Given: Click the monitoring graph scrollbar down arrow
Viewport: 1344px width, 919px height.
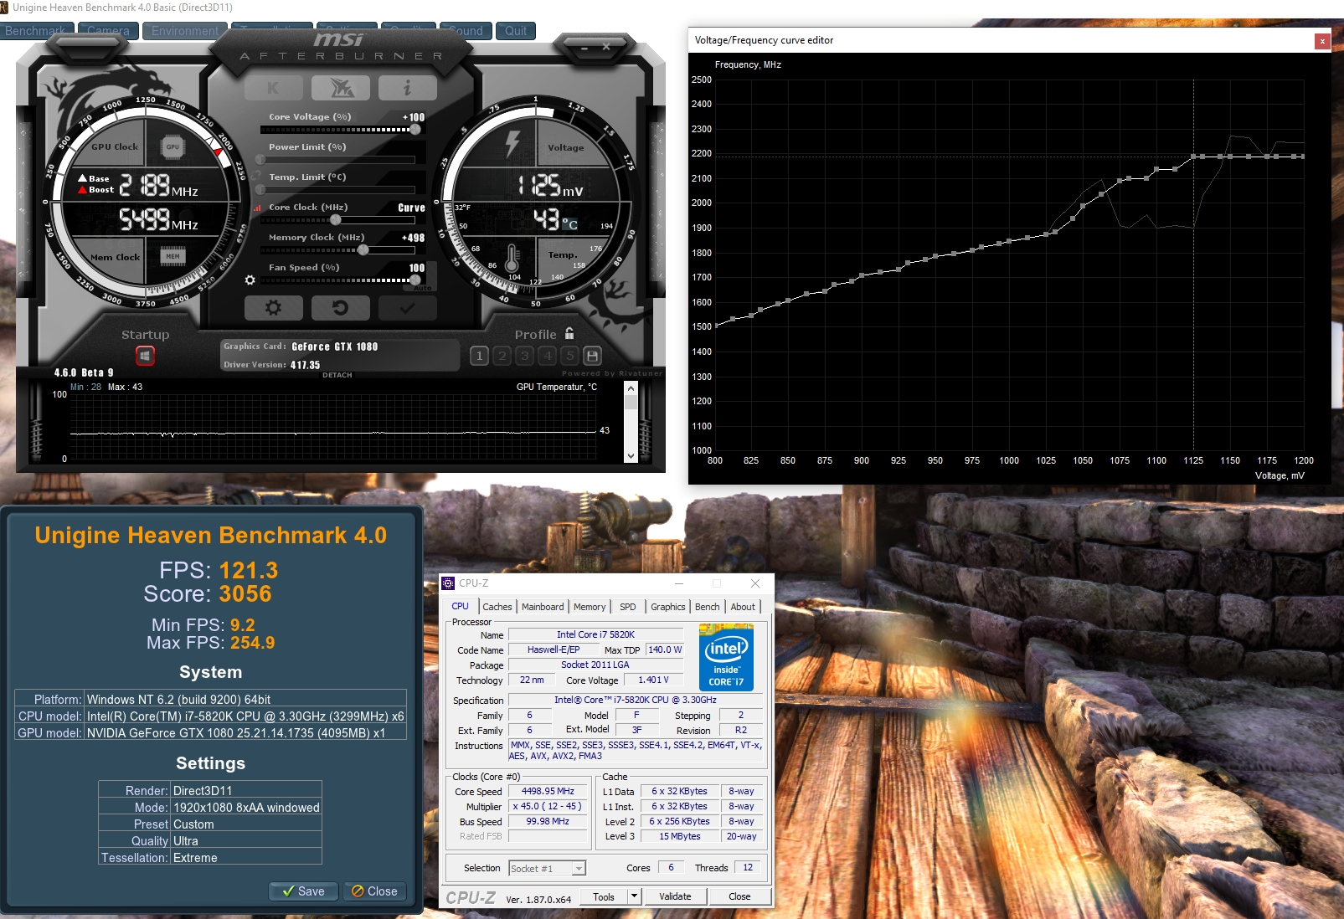Looking at the screenshot, I should [631, 456].
